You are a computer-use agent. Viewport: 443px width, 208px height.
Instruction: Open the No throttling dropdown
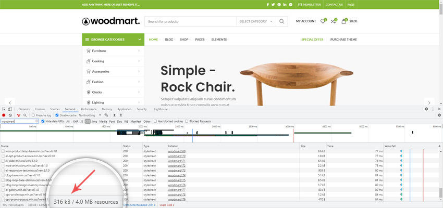click(90, 115)
